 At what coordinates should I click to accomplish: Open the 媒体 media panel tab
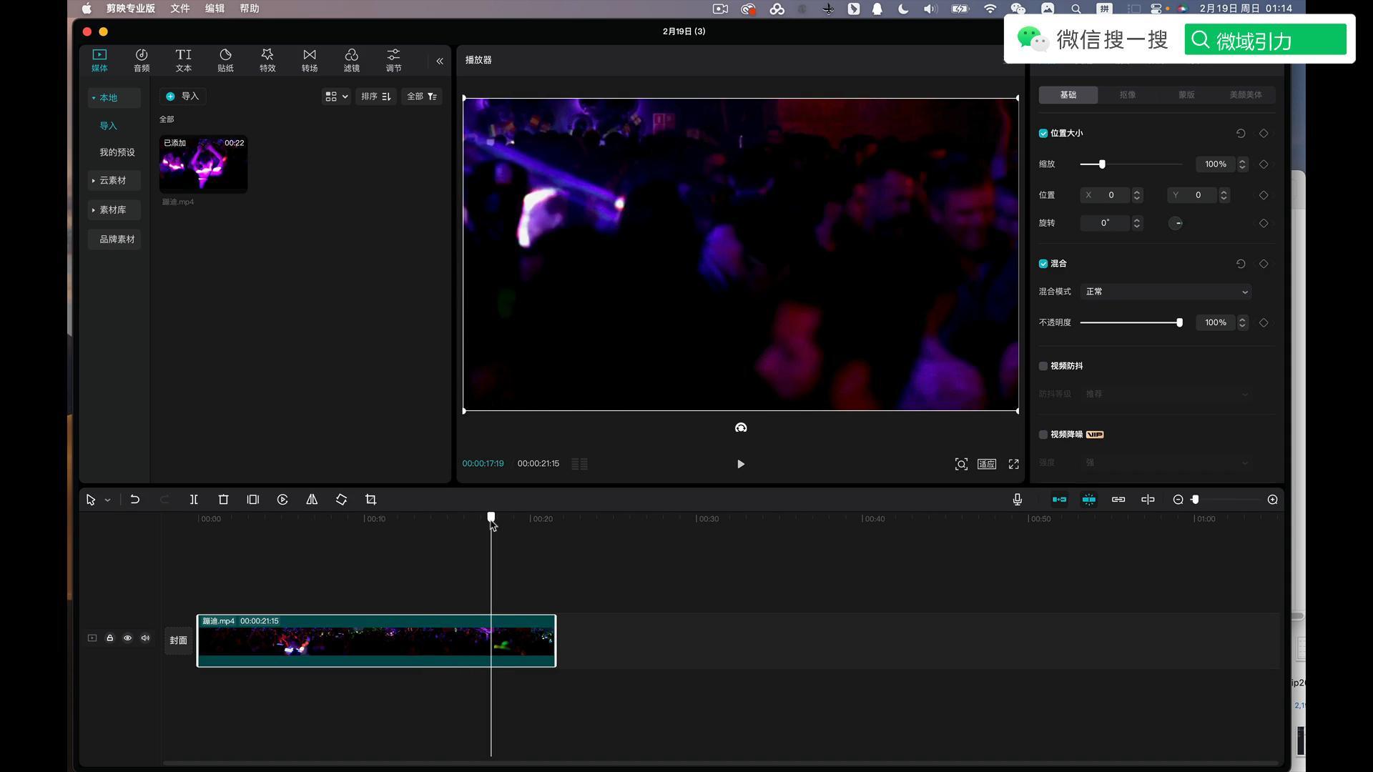(99, 60)
